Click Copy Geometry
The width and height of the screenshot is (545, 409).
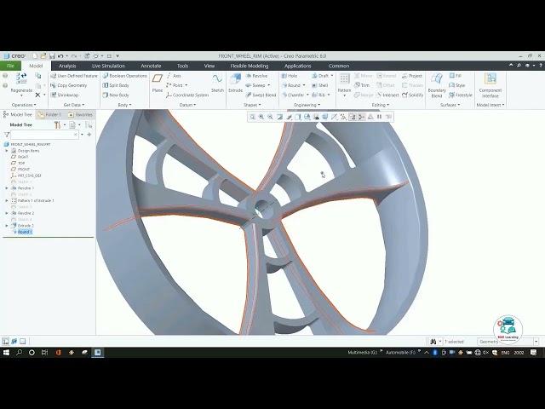pyautogui.click(x=68, y=85)
